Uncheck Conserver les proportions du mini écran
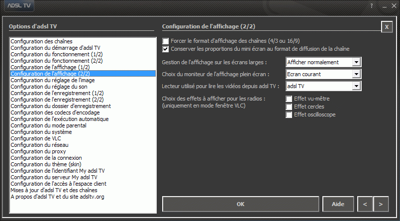400x221 pixels. click(x=166, y=49)
